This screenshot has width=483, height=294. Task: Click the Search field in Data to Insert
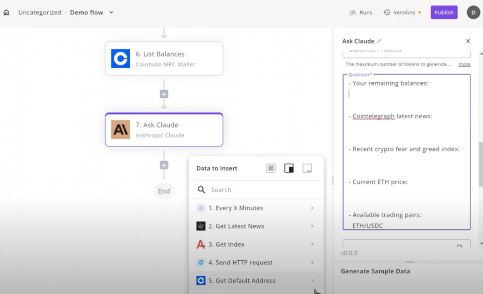click(x=256, y=190)
